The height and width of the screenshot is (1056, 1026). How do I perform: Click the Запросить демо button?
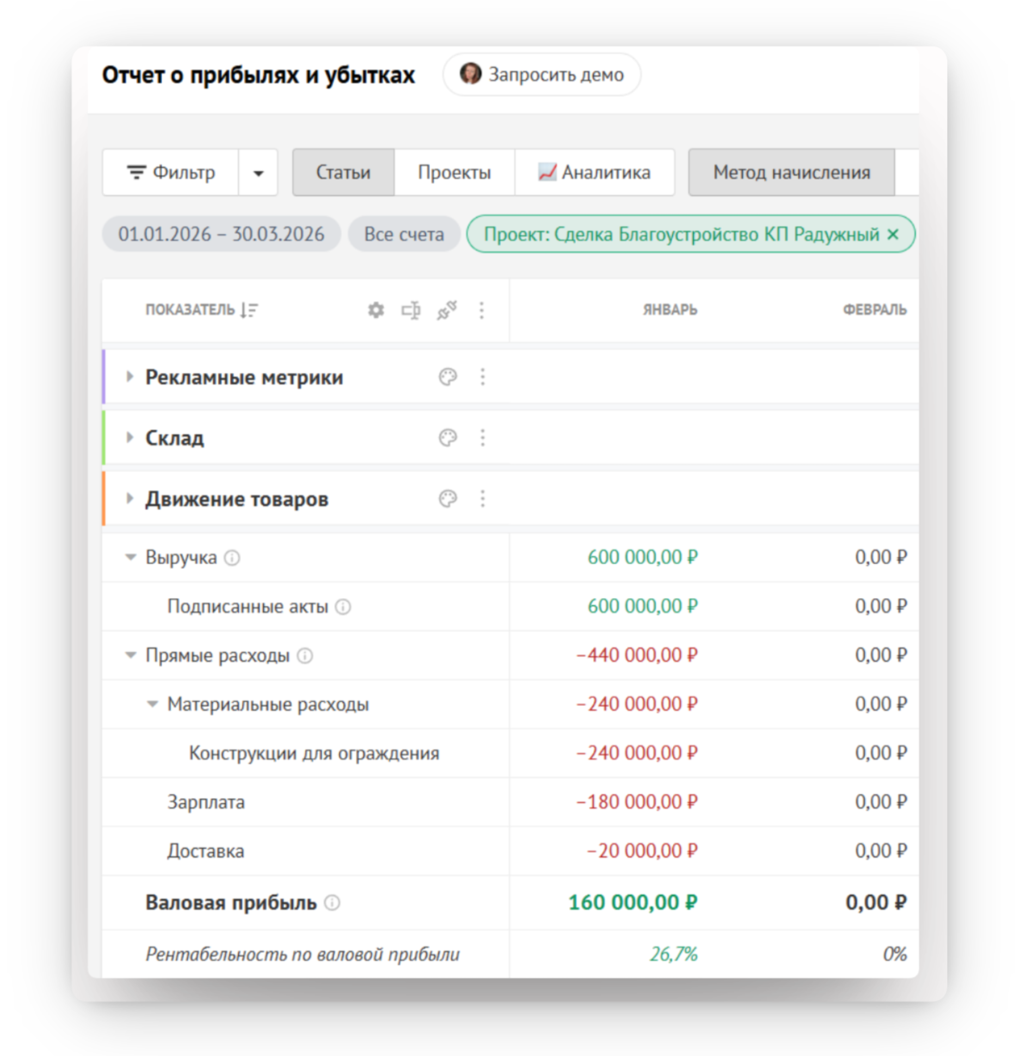click(x=542, y=75)
